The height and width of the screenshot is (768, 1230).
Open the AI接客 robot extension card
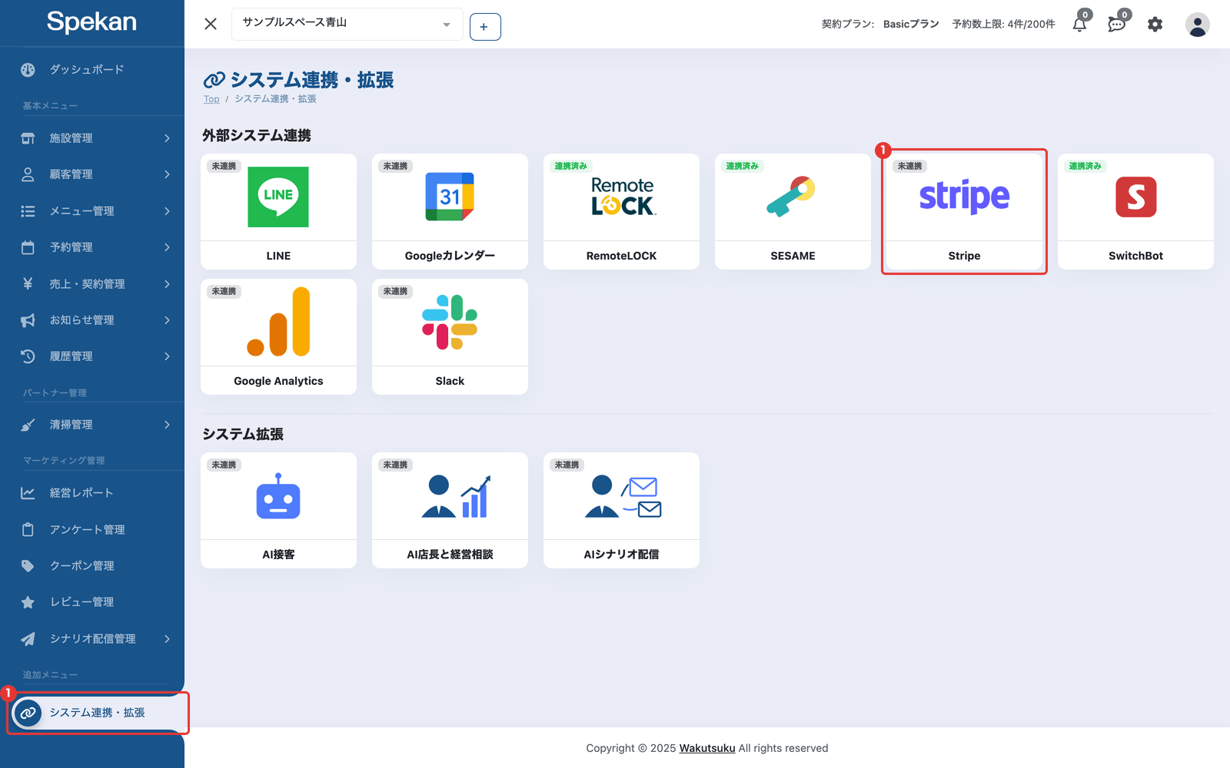pos(278,510)
